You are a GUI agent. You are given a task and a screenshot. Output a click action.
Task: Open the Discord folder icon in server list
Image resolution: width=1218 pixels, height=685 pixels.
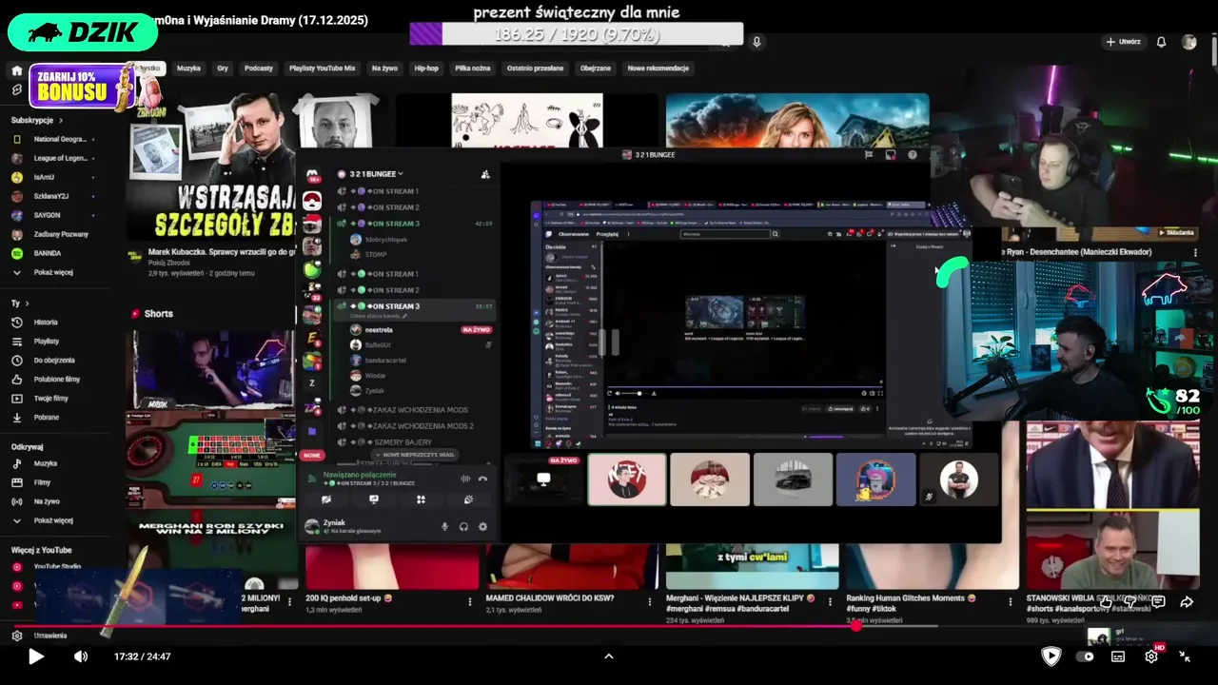[311, 431]
